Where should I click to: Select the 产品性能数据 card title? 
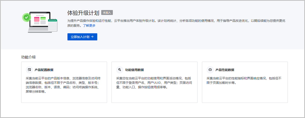tap(225, 70)
